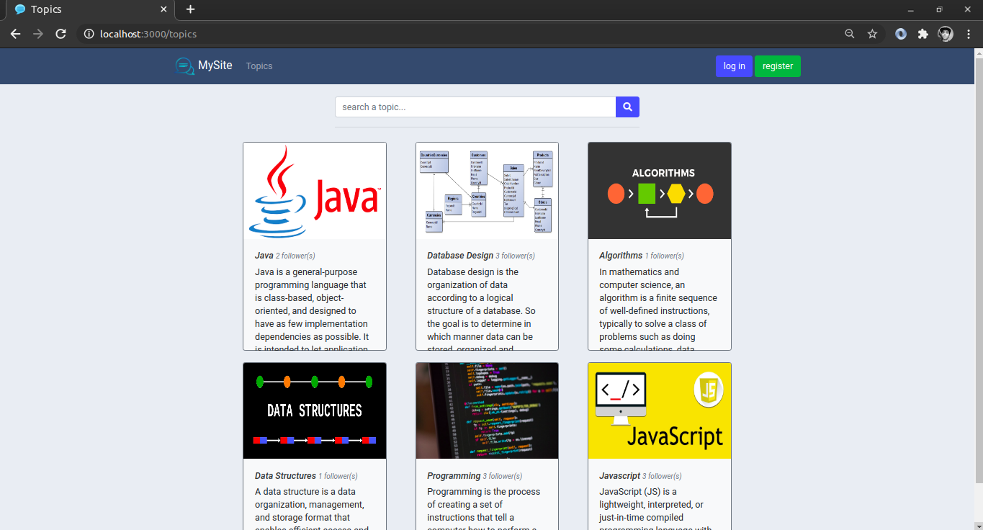Click "1 follower(s)" on Algorithms card
Screen dimensions: 983x530
[665, 256]
